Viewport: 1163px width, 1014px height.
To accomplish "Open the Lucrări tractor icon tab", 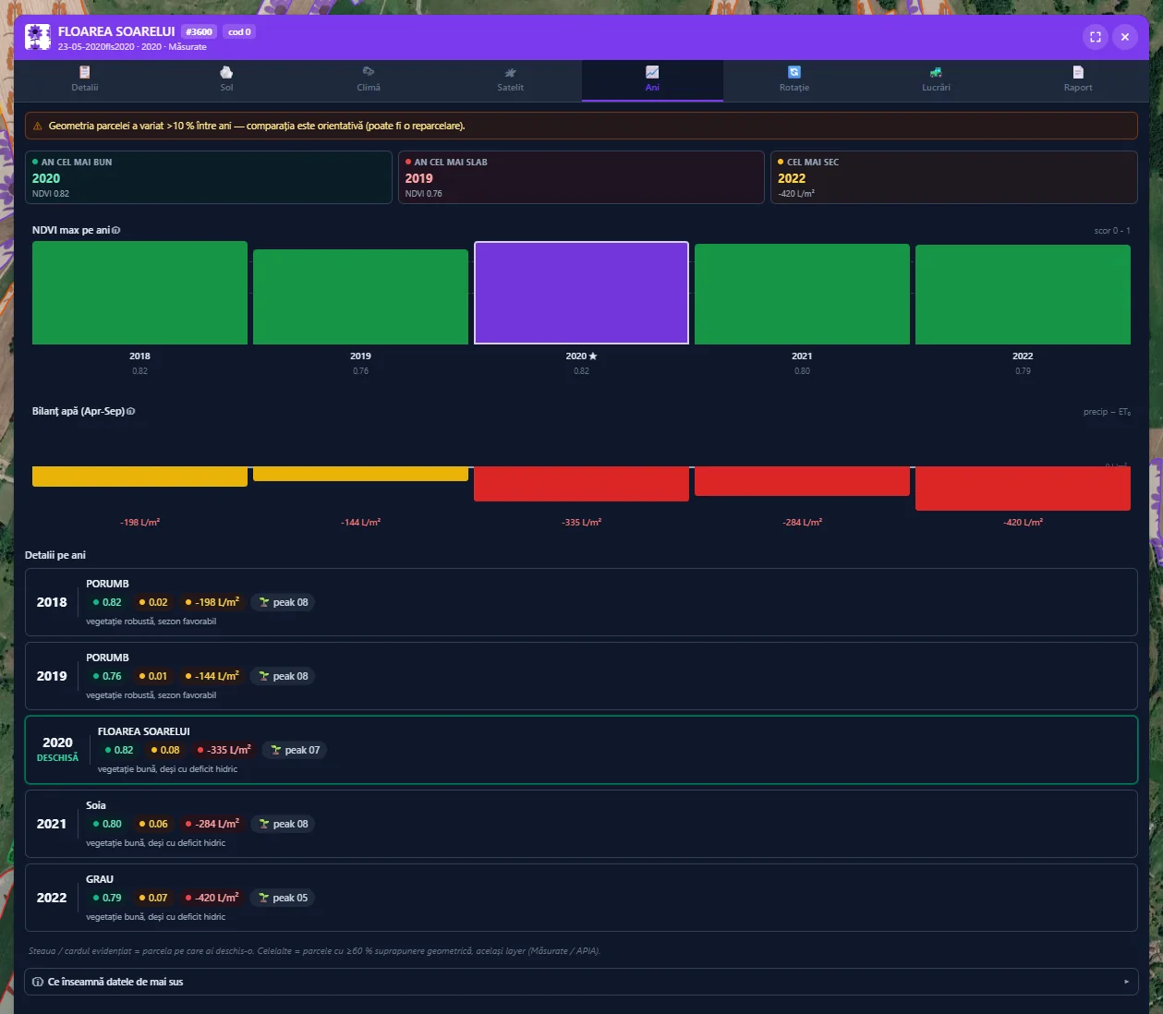I will point(936,72).
